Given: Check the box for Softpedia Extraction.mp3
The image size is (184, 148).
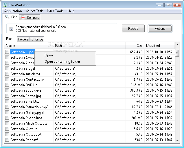Looking at the screenshot, I should point(7,107).
